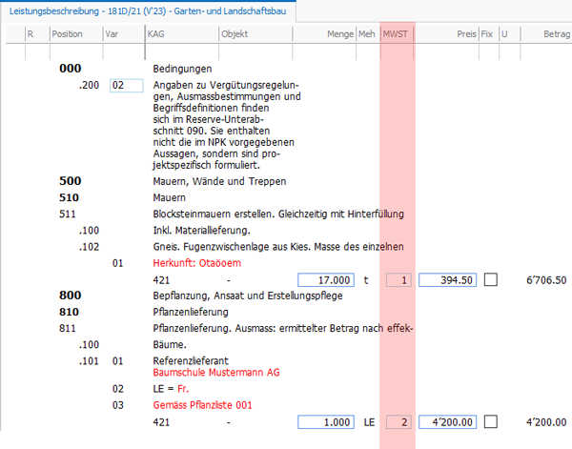
Task: Select position 511 Blocksteinmauern erstellen
Action: [232, 214]
